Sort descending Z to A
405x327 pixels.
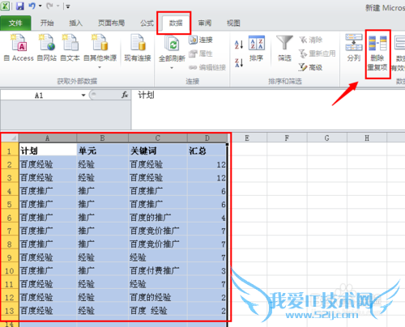pyautogui.click(x=239, y=62)
